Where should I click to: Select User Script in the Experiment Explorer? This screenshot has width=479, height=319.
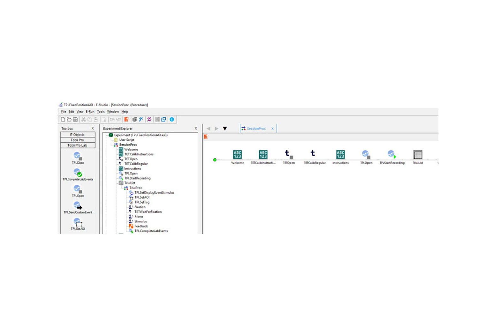124,140
